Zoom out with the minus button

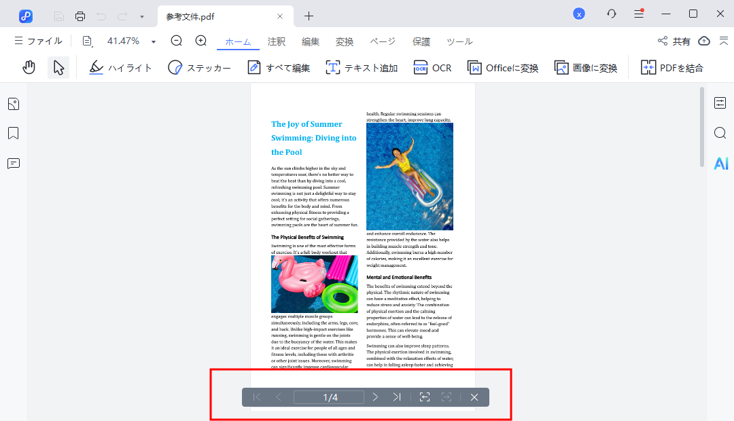tap(177, 41)
